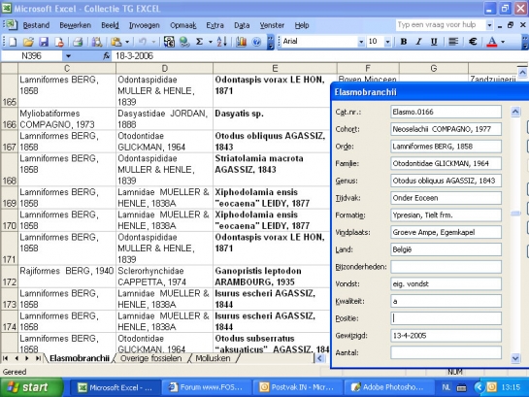Image resolution: width=529 pixels, height=397 pixels.
Task: Select the Elasmobranchii sheet tab
Action: [x=80, y=358]
